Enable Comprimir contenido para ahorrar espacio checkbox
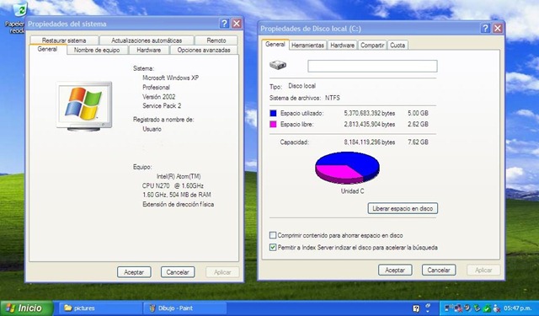539x316 pixels. 273,235
